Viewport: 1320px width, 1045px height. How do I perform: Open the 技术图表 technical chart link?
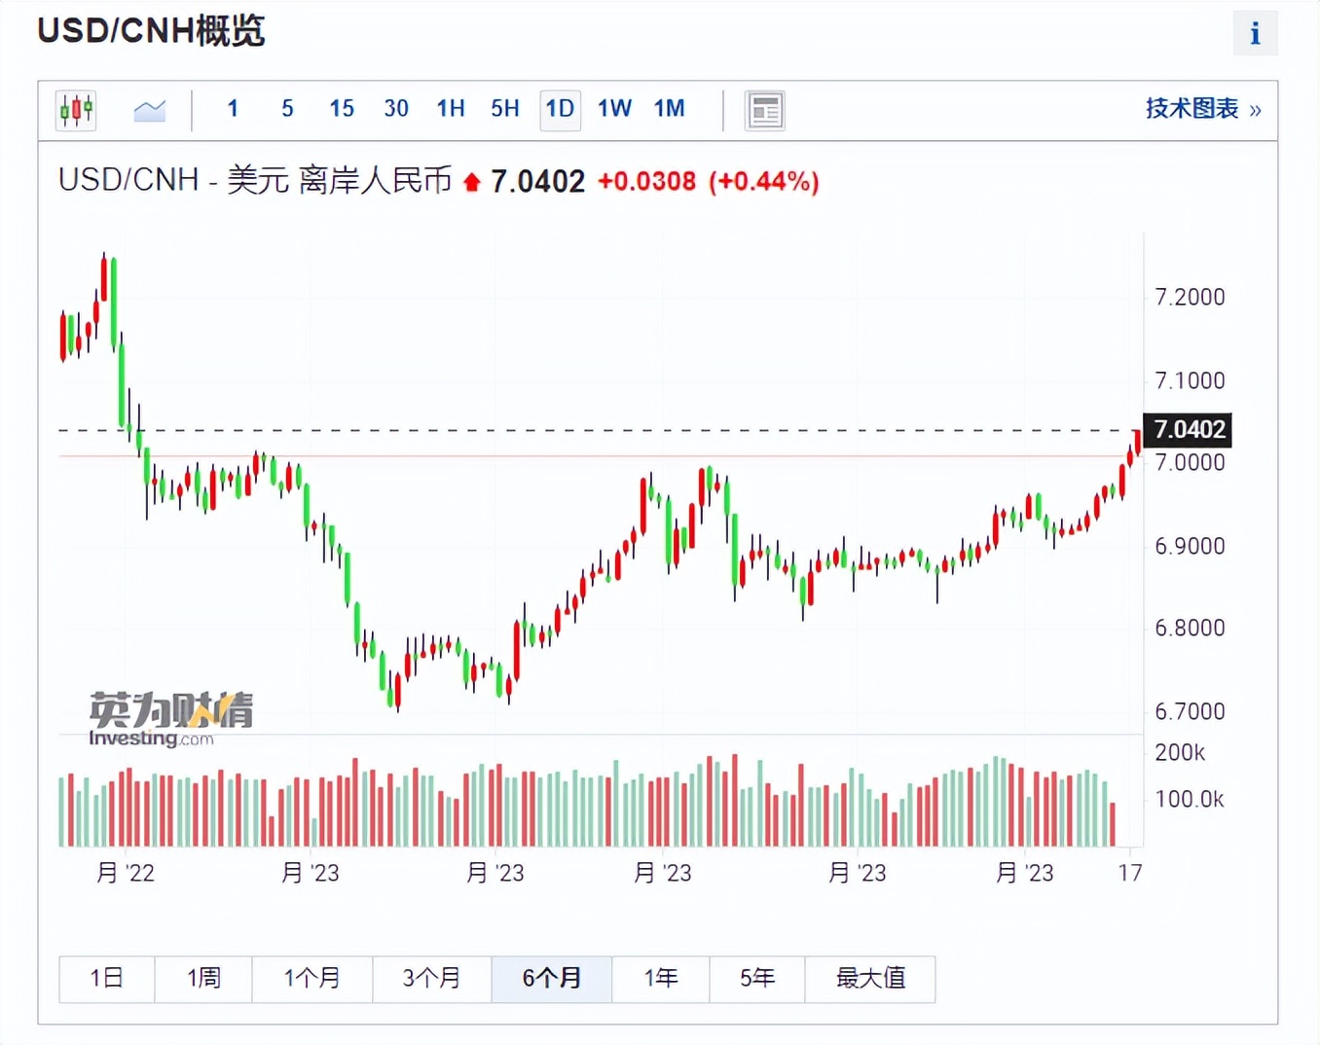(1202, 109)
